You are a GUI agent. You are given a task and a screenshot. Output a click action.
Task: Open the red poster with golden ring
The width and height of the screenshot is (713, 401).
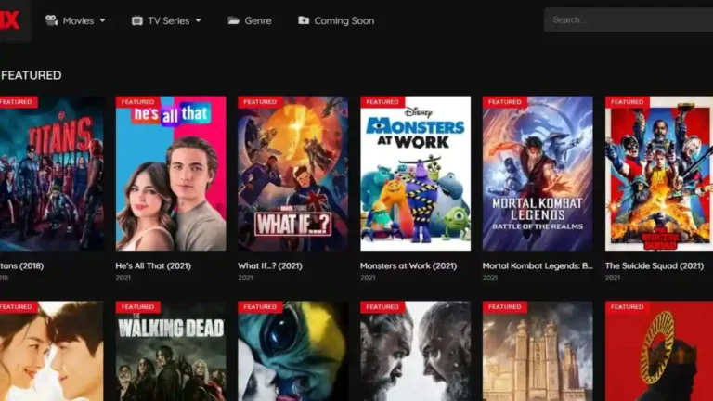(659, 351)
